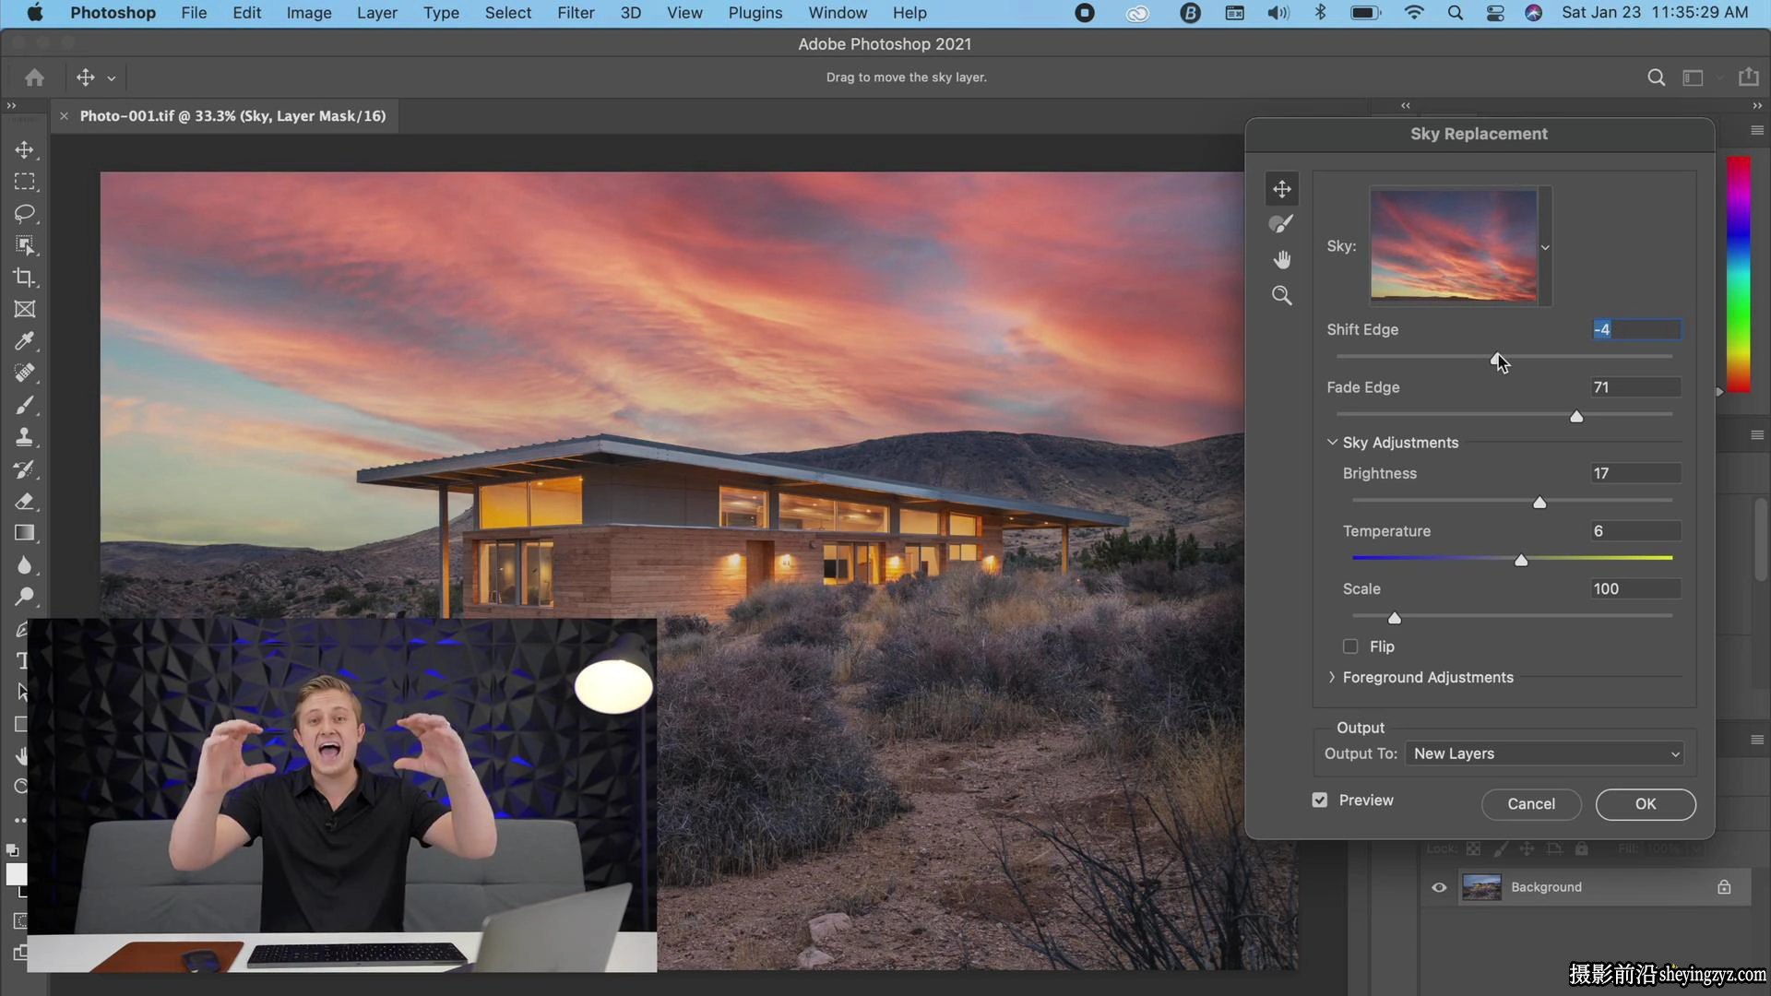Viewport: 1771px width, 996px height.
Task: Close the Photo-001.tif document tab
Action: click(x=64, y=116)
